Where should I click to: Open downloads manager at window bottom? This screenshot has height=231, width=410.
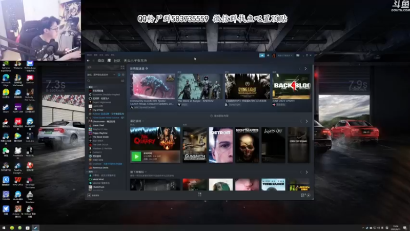pos(200,194)
